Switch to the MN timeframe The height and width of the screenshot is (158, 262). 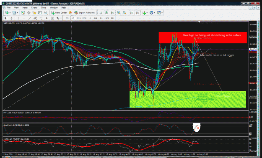113,18
